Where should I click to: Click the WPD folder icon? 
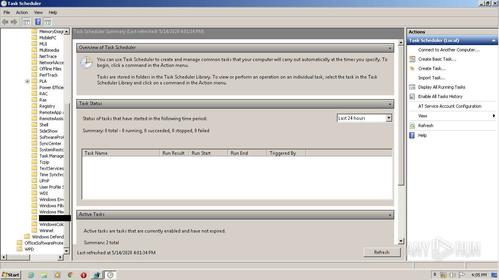(x=19, y=249)
